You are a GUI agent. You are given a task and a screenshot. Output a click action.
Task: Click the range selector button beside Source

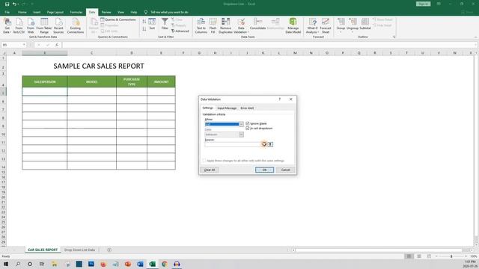(x=270, y=144)
